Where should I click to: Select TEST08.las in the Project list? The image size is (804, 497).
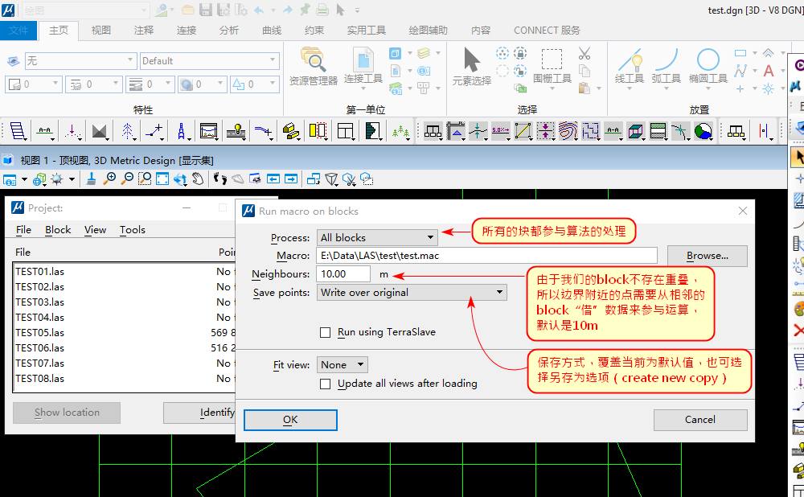point(124,379)
